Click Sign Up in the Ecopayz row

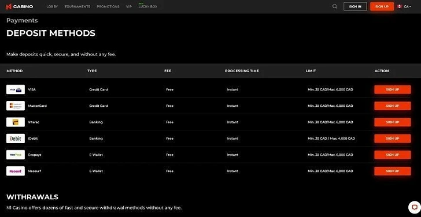pyautogui.click(x=392, y=155)
